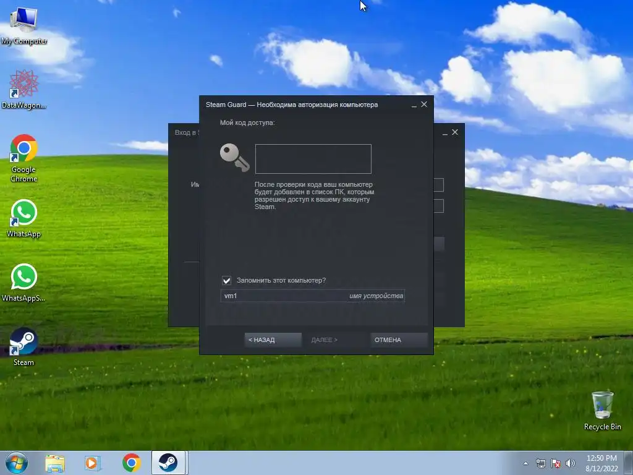Open Chrome from the taskbar
Screen dimensions: 633x475
[x=131, y=463]
